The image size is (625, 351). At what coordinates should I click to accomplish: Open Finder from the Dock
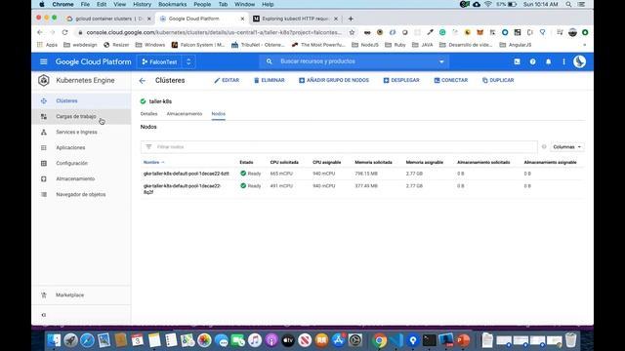coord(54,340)
